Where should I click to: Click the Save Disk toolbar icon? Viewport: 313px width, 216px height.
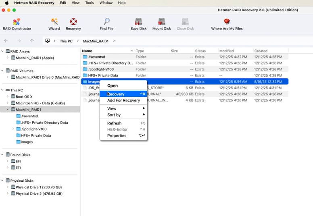point(138,21)
